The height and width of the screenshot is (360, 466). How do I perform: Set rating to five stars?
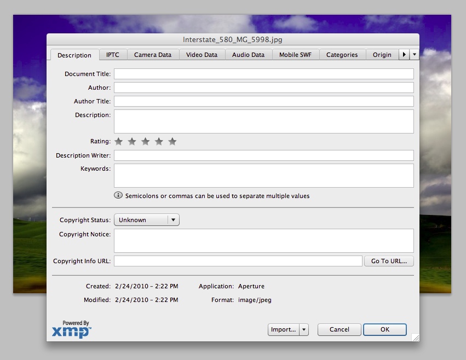[x=172, y=142]
